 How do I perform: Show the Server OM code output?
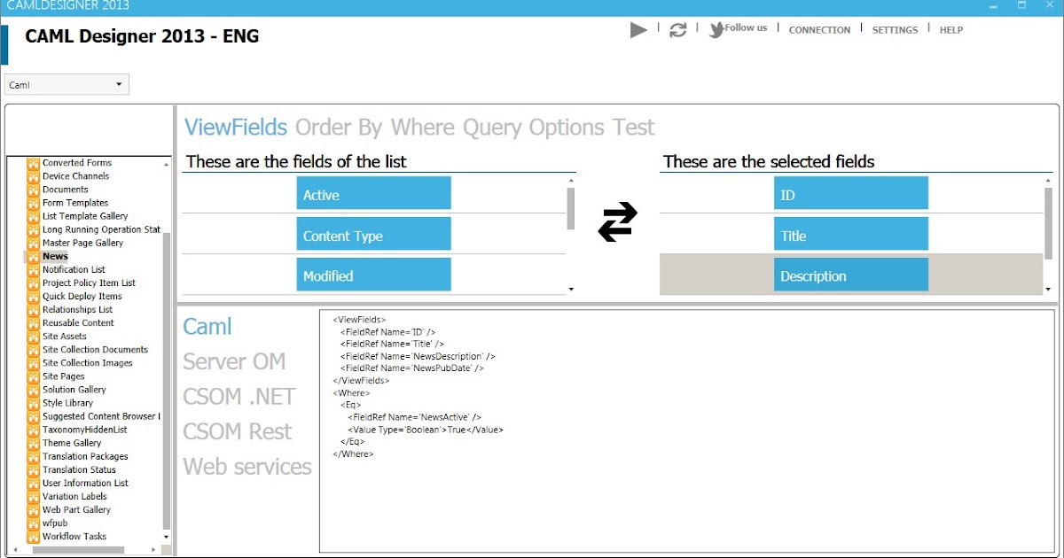(234, 361)
